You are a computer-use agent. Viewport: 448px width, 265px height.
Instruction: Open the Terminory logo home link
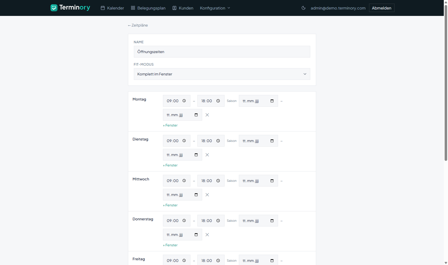[x=70, y=8]
